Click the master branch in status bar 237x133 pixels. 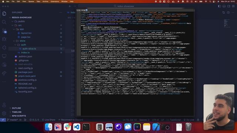(x=13, y=120)
